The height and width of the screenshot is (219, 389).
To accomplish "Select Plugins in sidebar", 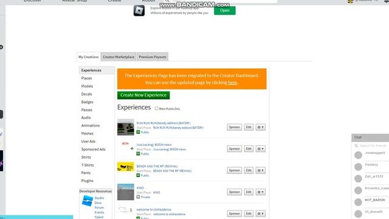I will (88, 181).
